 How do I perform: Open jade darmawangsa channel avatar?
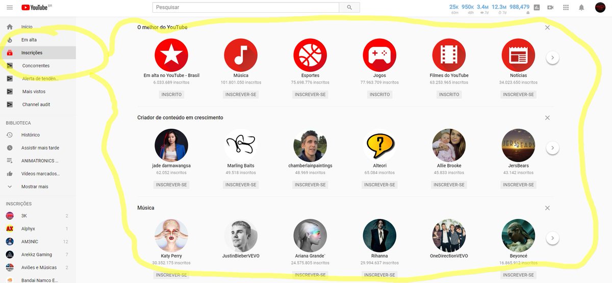tap(171, 145)
